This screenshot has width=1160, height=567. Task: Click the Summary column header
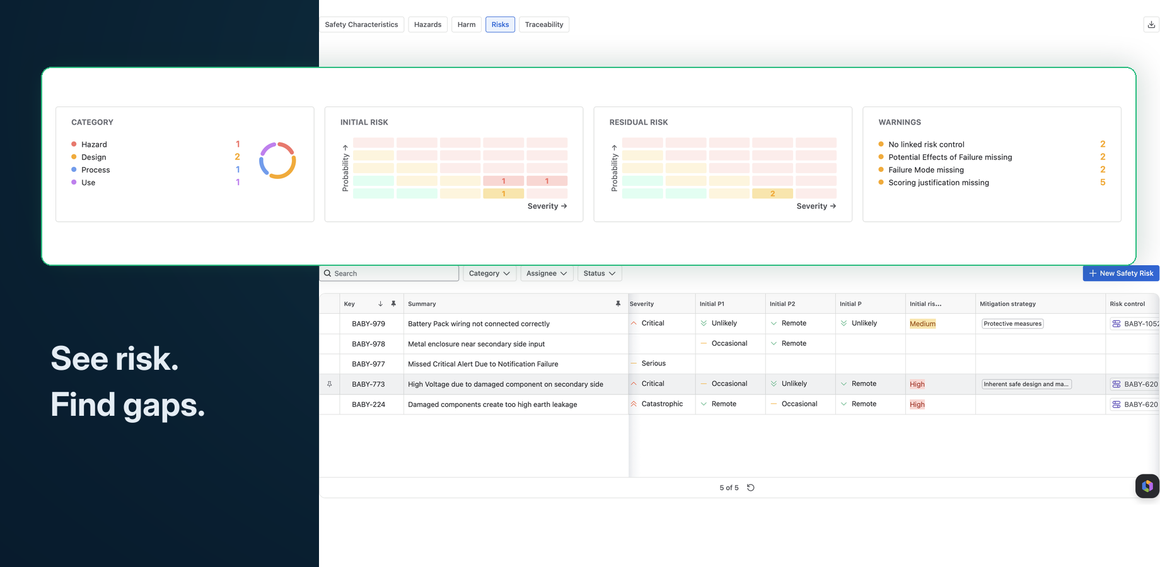[x=515, y=304]
